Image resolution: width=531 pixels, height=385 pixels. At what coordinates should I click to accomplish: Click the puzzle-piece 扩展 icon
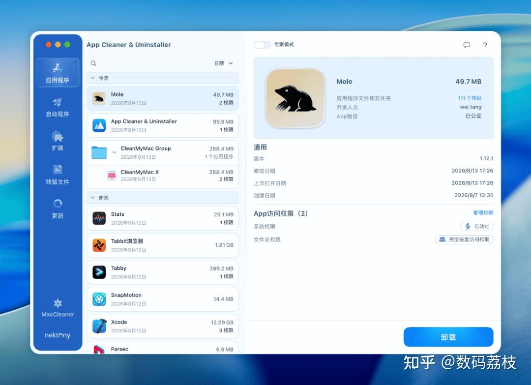[58, 136]
